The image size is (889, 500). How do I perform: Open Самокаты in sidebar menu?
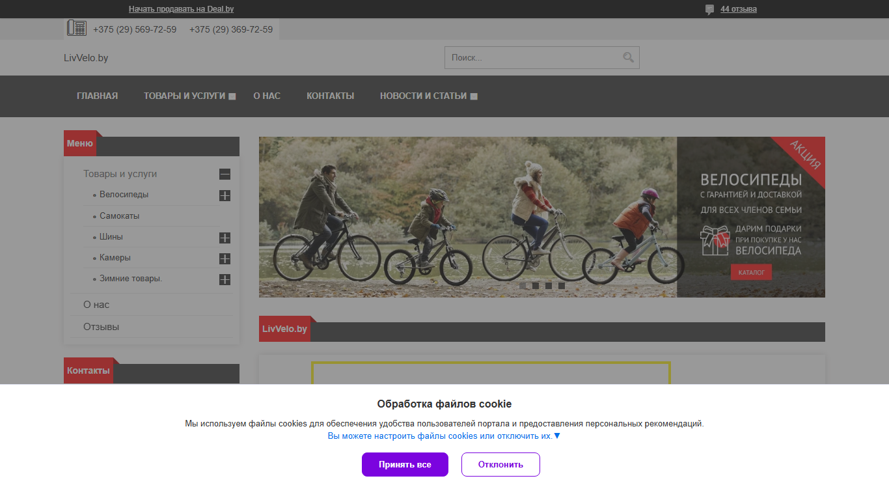coord(119,215)
